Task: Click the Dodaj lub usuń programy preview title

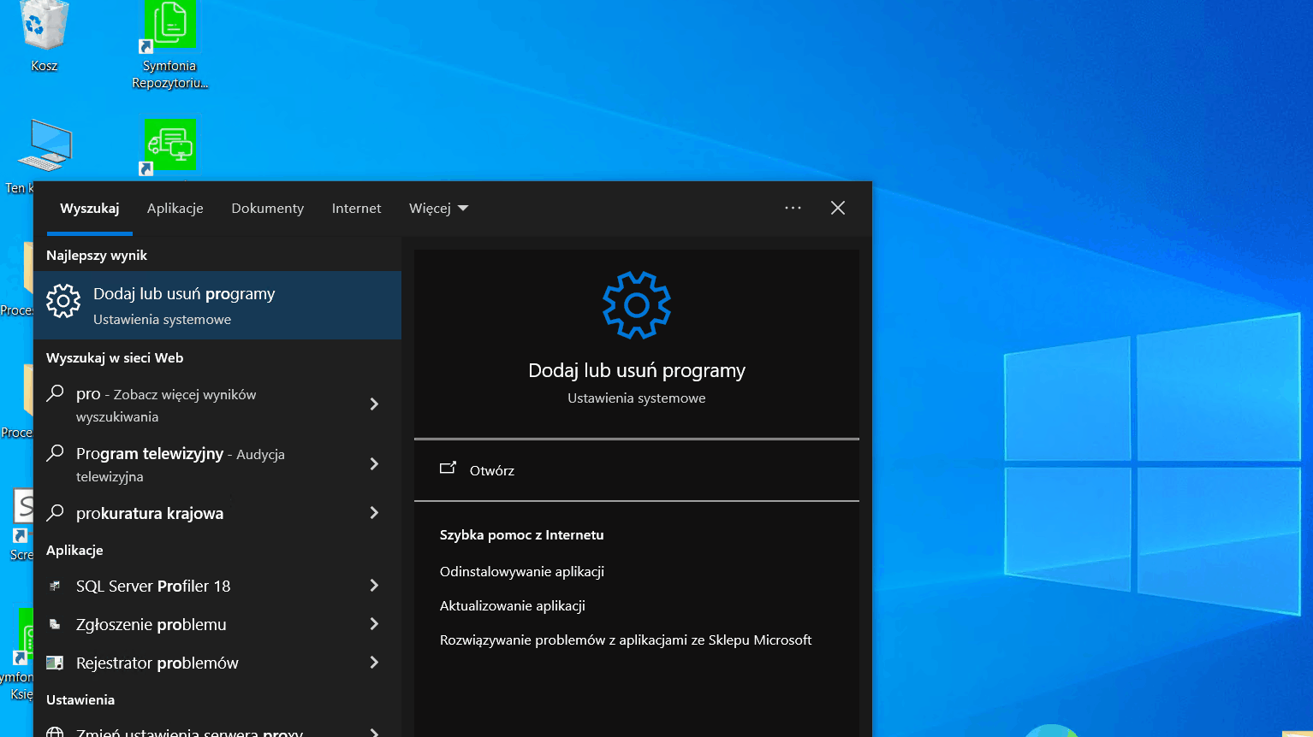Action: point(637,370)
